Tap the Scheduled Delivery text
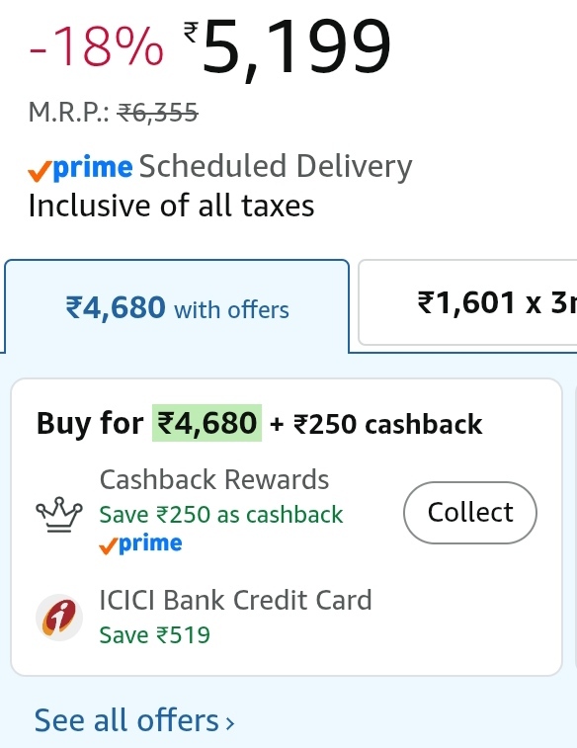Image resolution: width=577 pixels, height=748 pixels. click(x=276, y=166)
